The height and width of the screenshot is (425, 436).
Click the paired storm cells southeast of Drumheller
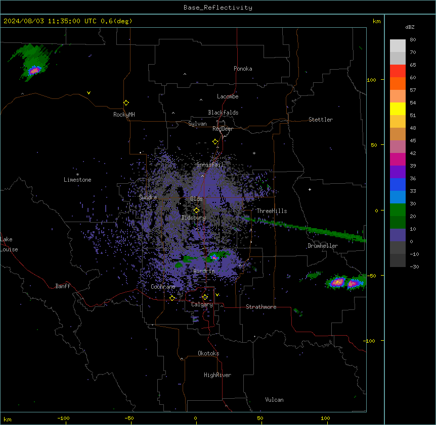345,283
